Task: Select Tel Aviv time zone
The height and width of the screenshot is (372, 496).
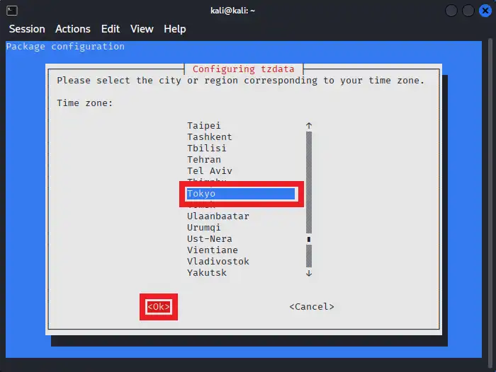Action: tap(210, 170)
